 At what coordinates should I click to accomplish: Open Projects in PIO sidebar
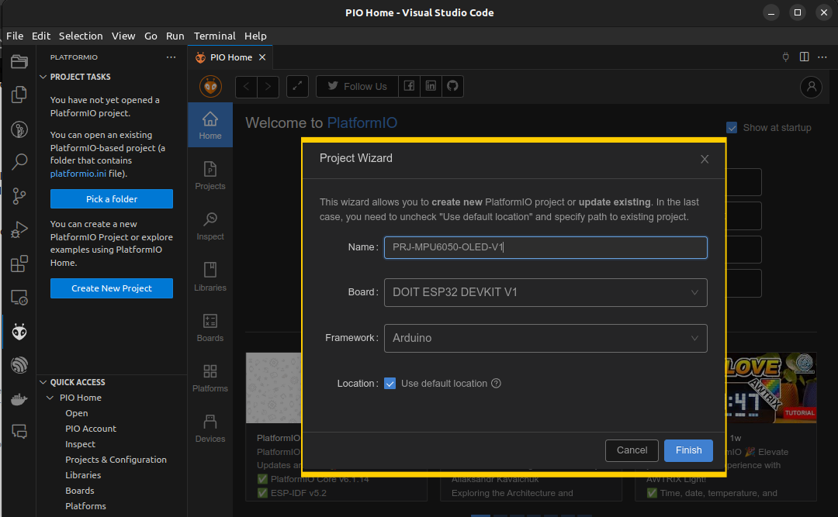point(210,176)
